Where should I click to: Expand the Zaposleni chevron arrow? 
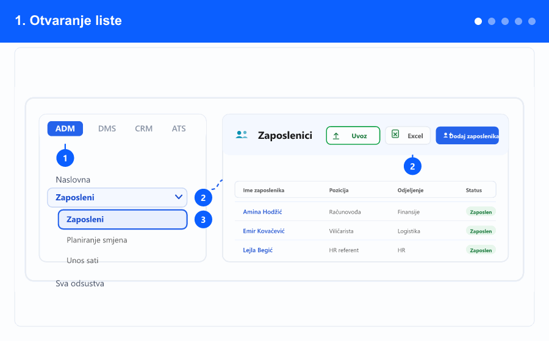[179, 197]
